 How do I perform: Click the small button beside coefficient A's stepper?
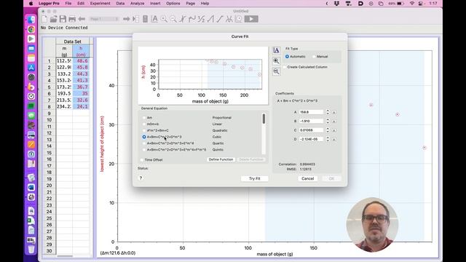tap(334, 112)
